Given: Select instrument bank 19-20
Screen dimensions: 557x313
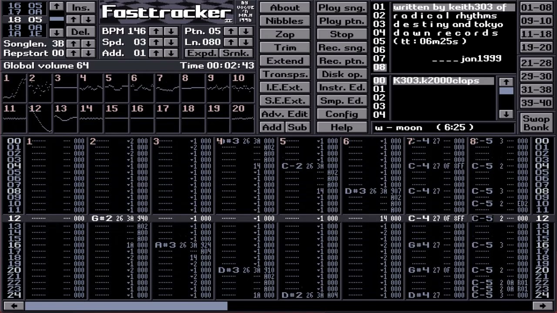Looking at the screenshot, I should [536, 47].
